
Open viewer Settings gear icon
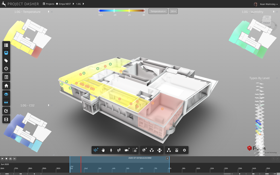point(184,150)
